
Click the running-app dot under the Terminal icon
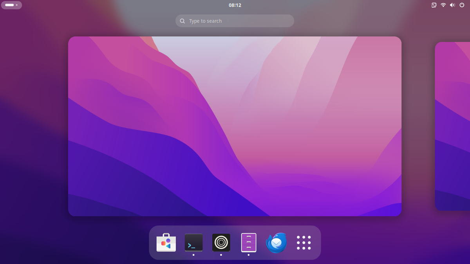(193, 254)
